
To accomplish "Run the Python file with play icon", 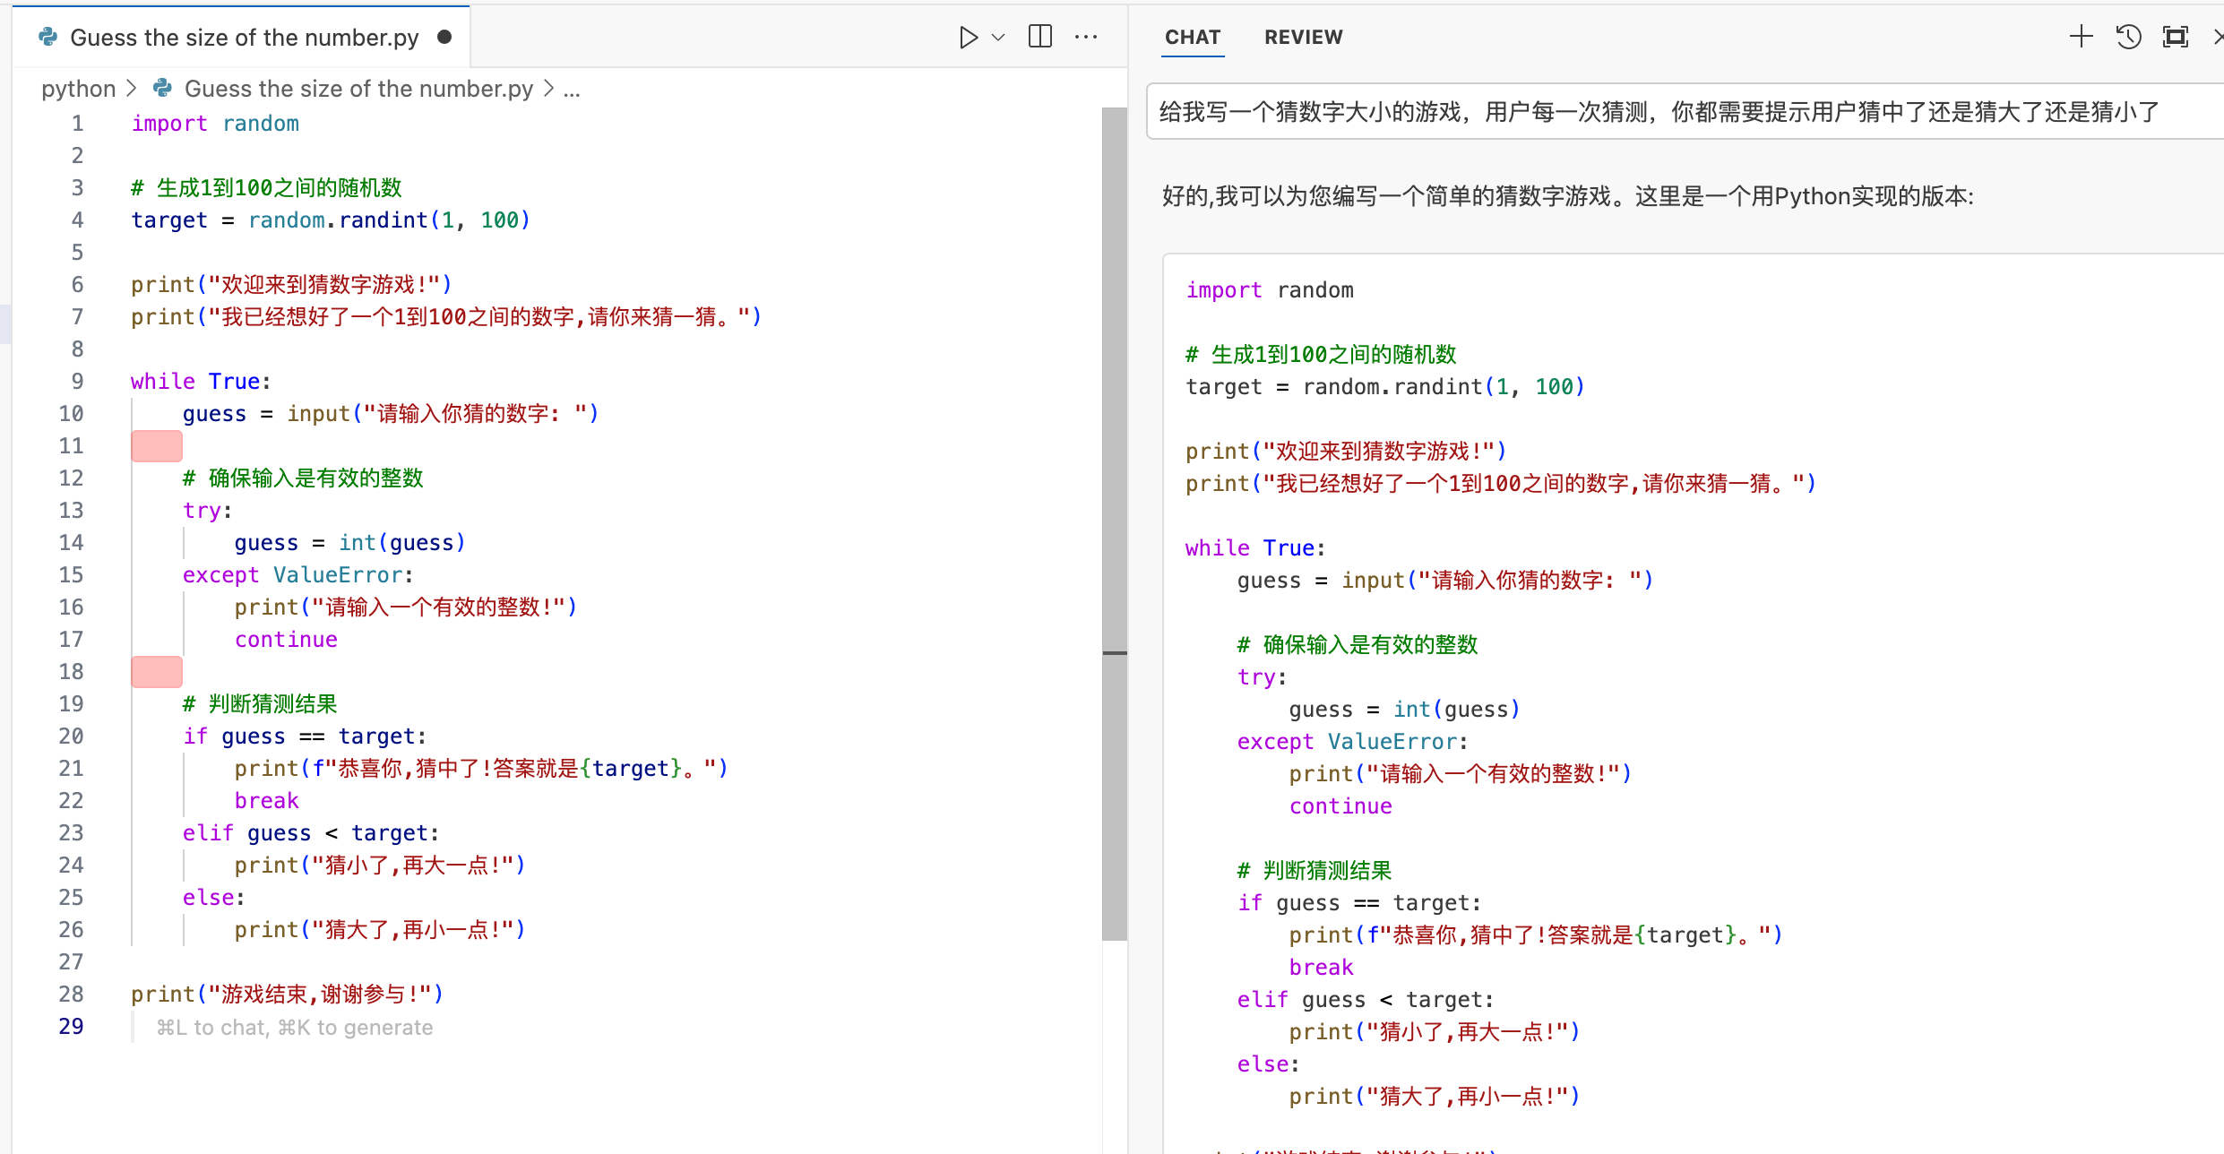I will pyautogui.click(x=968, y=38).
